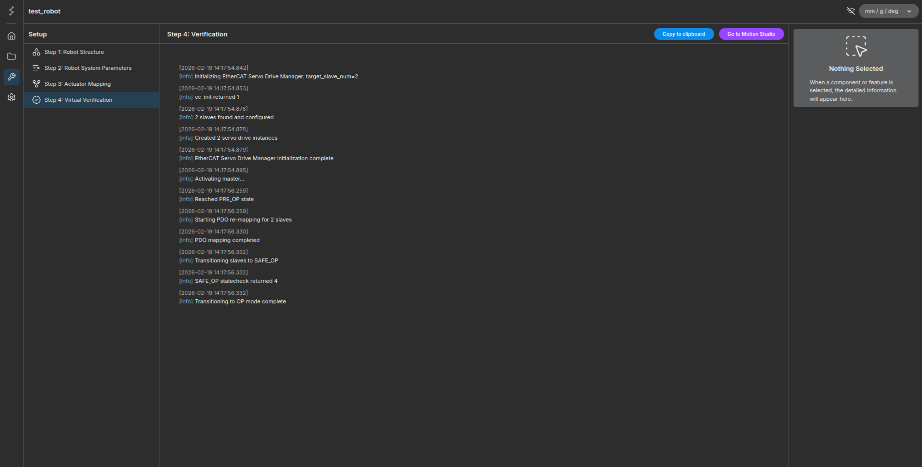Click the app logo in the top-left corner
Viewport: 922px width, 467px height.
coord(11,11)
